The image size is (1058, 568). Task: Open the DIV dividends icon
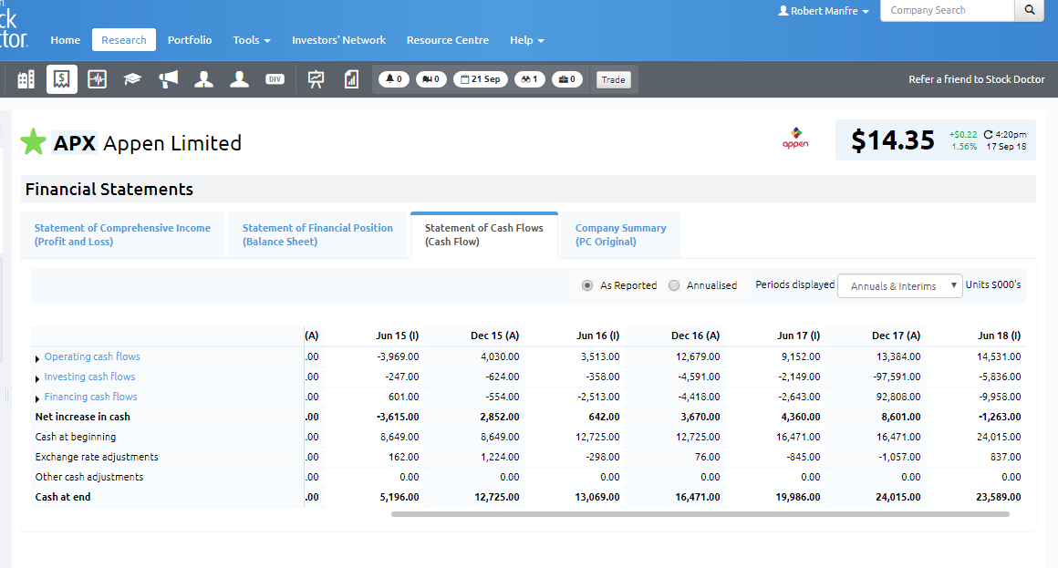[275, 79]
